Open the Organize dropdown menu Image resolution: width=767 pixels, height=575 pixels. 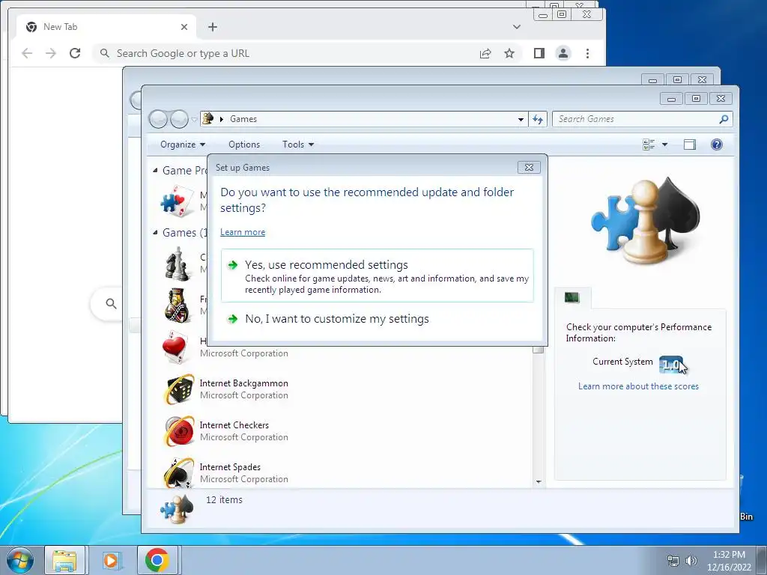[183, 144]
